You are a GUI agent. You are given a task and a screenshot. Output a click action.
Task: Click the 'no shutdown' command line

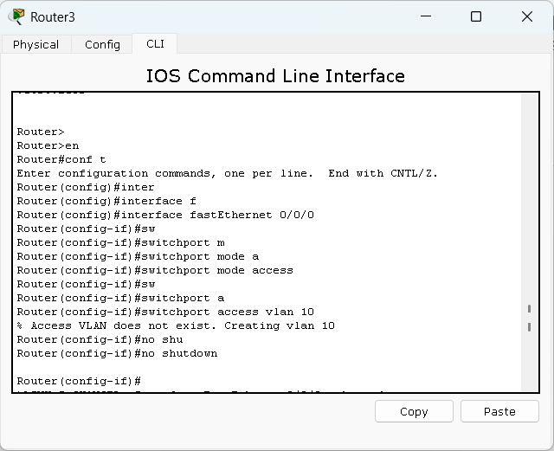coord(117,353)
